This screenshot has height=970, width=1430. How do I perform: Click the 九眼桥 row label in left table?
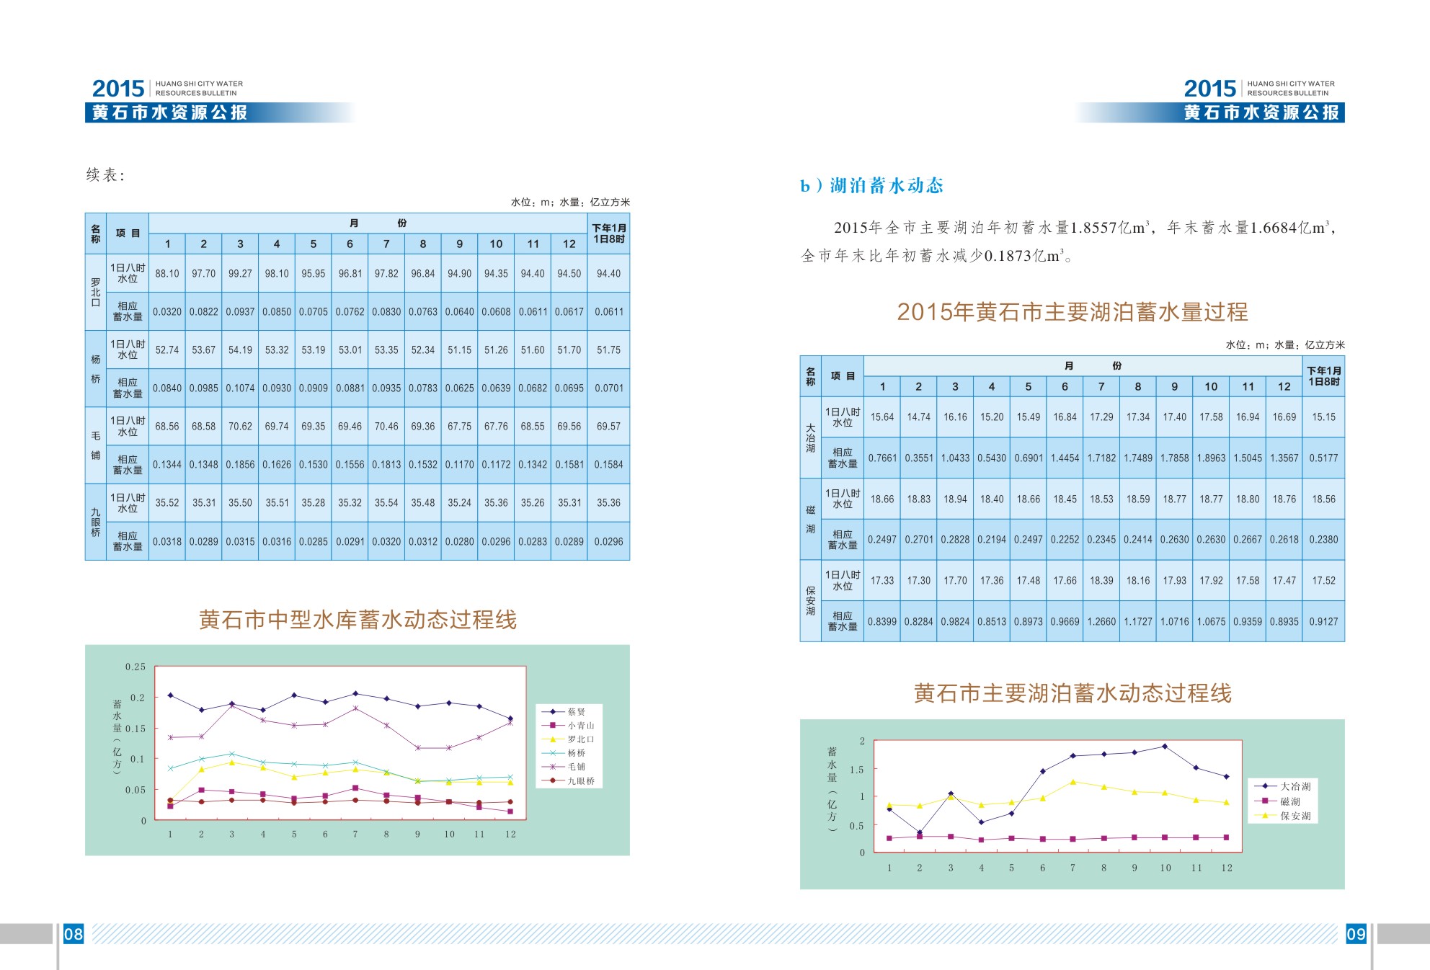coord(95,522)
